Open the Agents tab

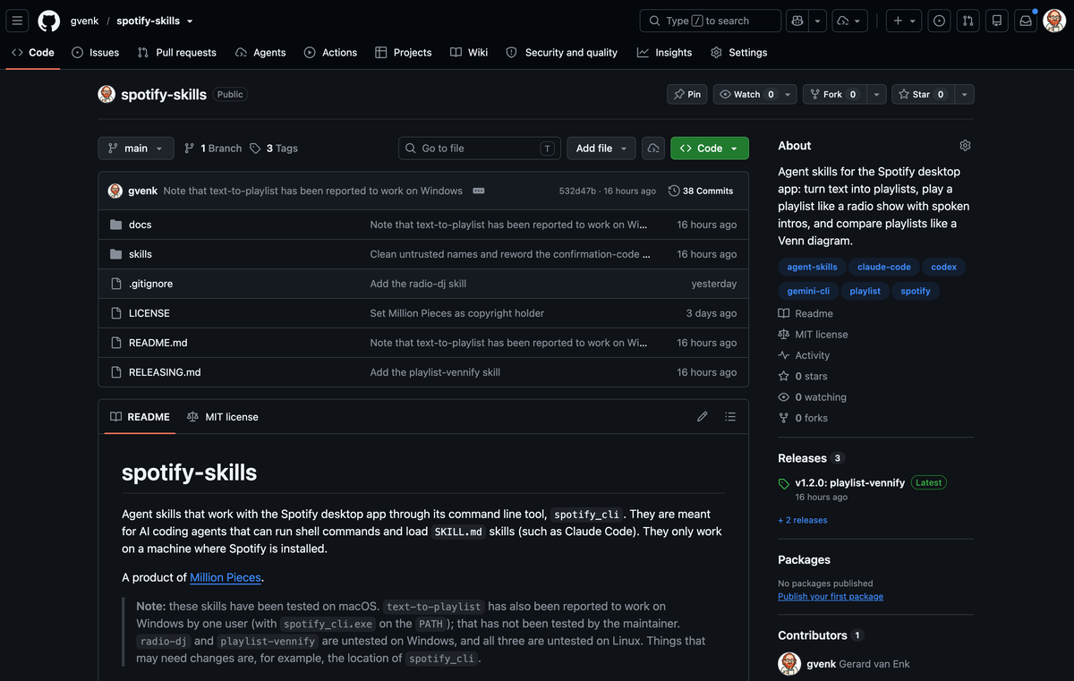[x=260, y=53]
